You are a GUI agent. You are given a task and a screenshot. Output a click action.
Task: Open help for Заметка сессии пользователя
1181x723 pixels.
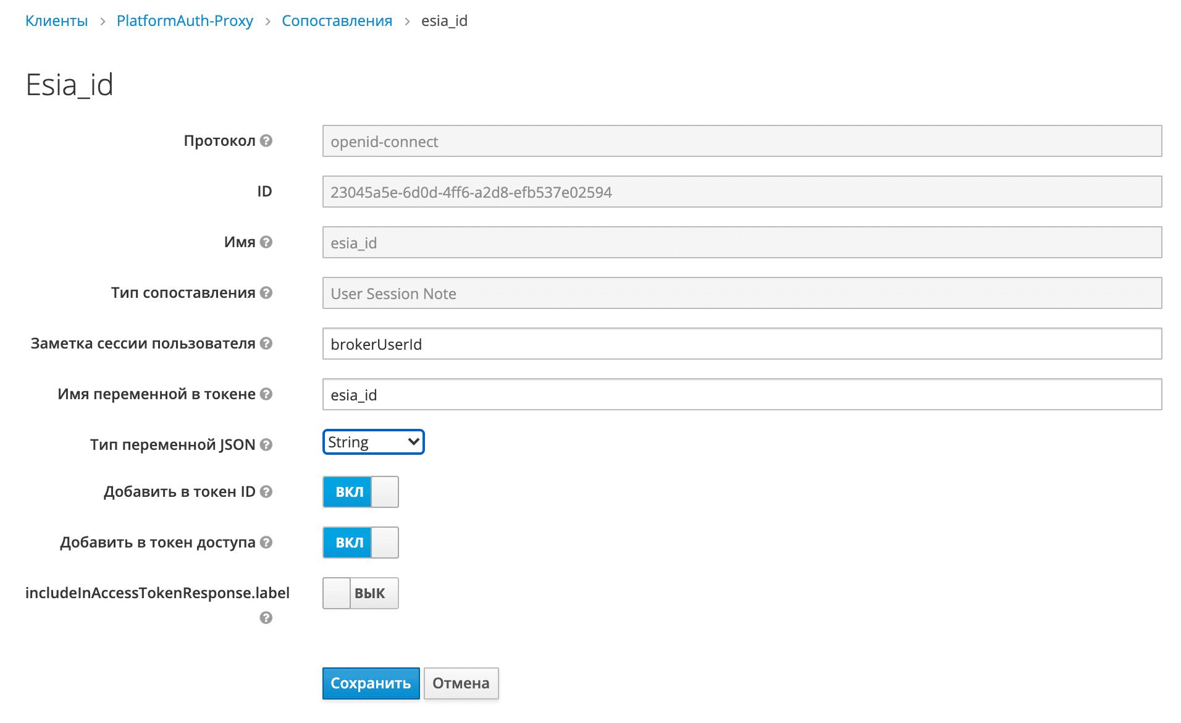[267, 344]
